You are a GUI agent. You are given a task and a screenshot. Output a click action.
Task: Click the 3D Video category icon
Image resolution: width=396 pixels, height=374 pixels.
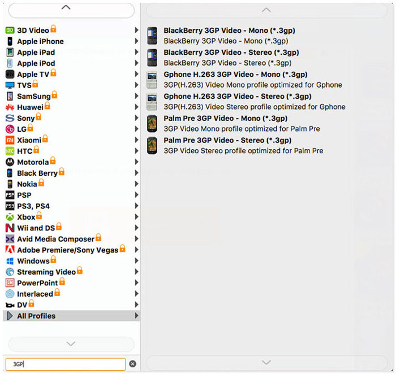10,31
